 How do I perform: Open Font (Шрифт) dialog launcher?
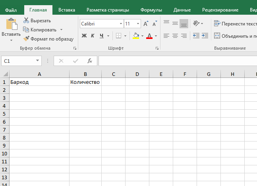click(x=157, y=48)
